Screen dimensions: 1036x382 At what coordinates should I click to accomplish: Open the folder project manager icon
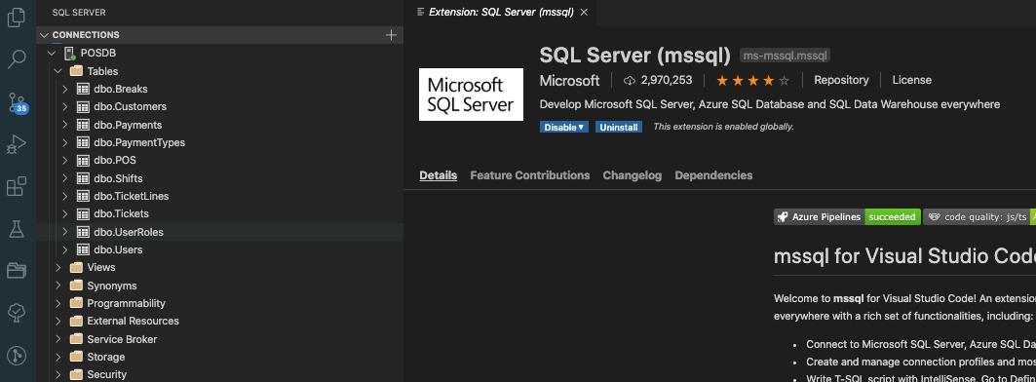click(x=16, y=270)
